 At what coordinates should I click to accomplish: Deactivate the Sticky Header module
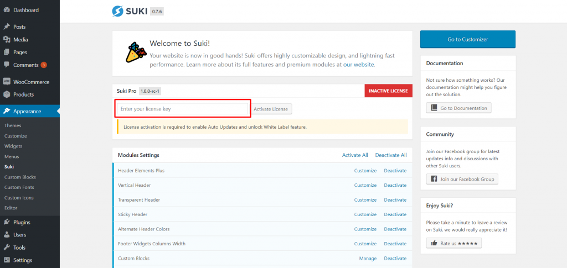(395, 214)
